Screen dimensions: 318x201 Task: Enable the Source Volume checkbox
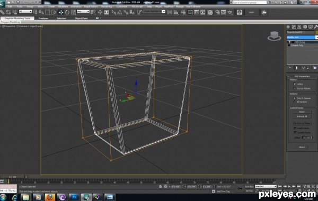[295, 88]
